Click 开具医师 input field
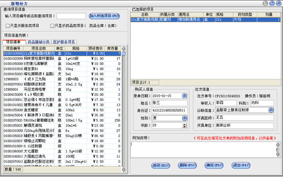Viewport: 283px width, 177px height. 244,118
